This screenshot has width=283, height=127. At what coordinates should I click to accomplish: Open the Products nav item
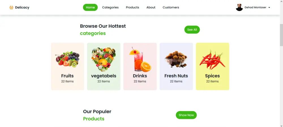132,7
